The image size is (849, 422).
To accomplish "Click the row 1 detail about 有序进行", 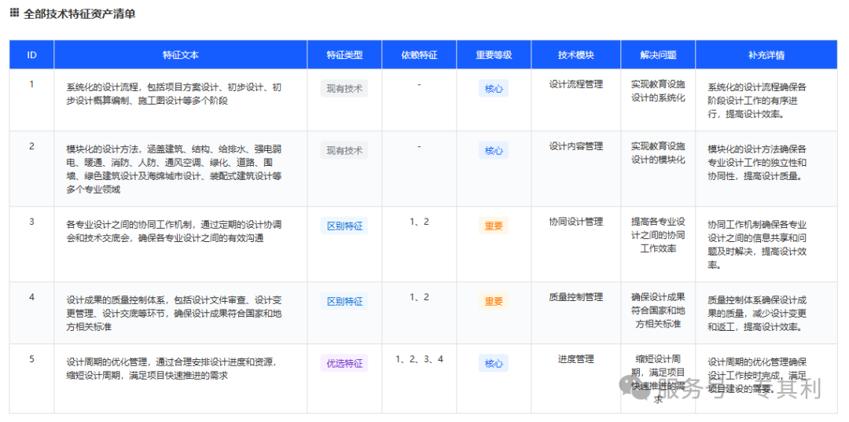I will click(758, 100).
